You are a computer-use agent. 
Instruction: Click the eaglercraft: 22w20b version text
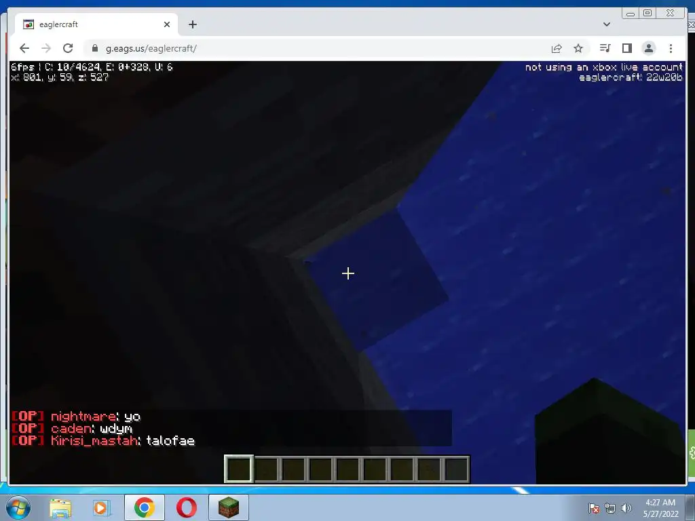[631, 77]
